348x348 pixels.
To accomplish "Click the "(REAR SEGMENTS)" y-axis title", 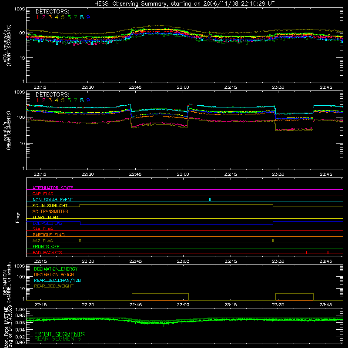I will [x=9, y=130].
